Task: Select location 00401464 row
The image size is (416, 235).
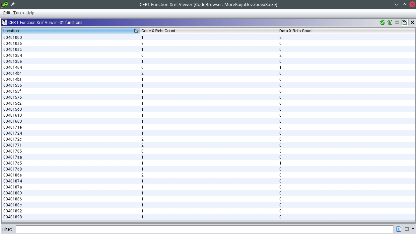Action: point(208,67)
